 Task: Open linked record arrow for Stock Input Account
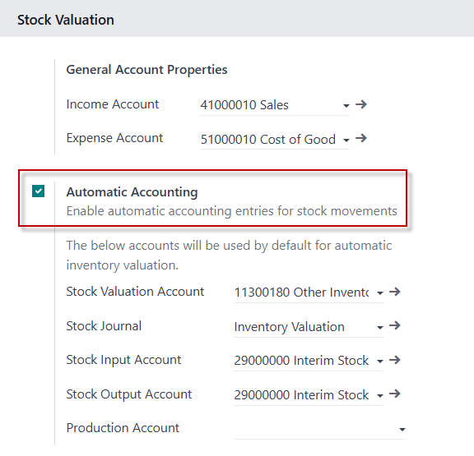(394, 360)
